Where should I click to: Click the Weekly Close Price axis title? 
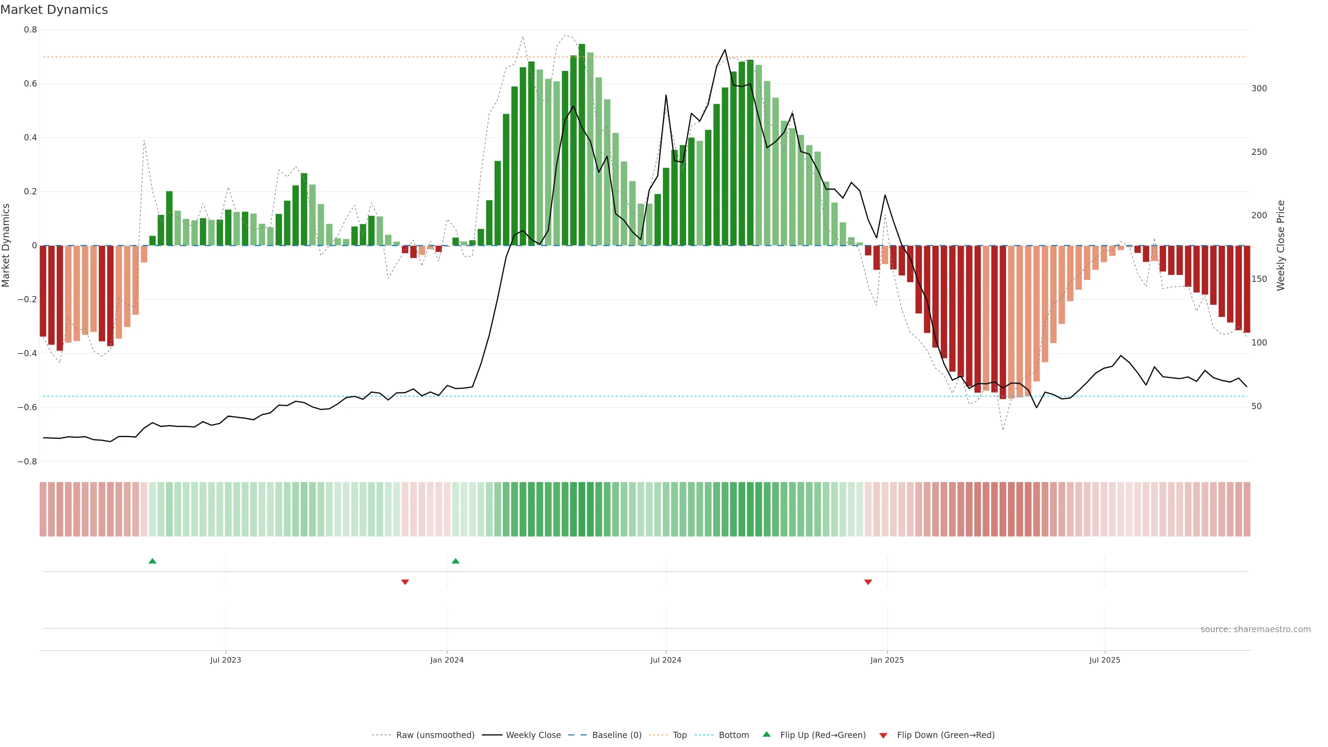(x=1281, y=246)
